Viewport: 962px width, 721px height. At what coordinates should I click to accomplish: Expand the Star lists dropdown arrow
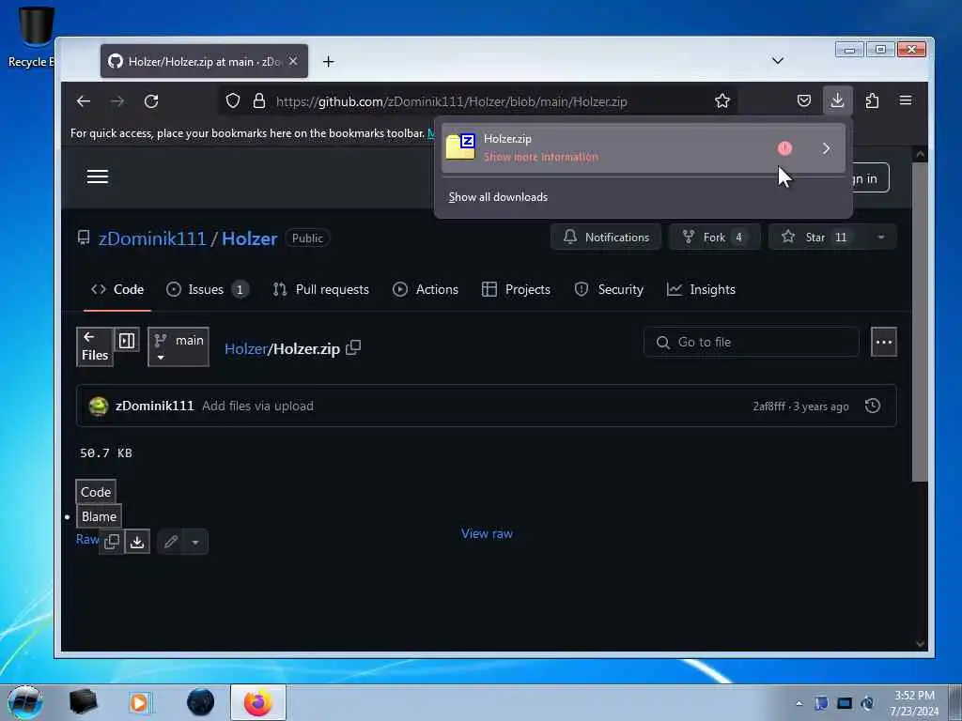tap(881, 238)
